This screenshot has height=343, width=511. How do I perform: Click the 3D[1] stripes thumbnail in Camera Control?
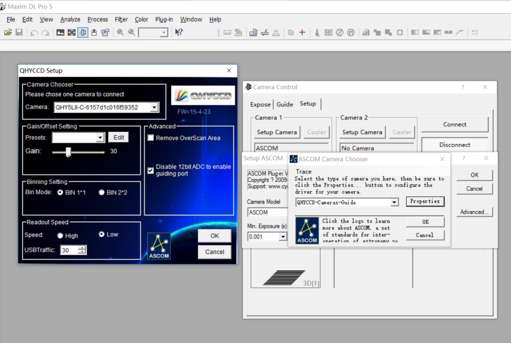(285, 269)
